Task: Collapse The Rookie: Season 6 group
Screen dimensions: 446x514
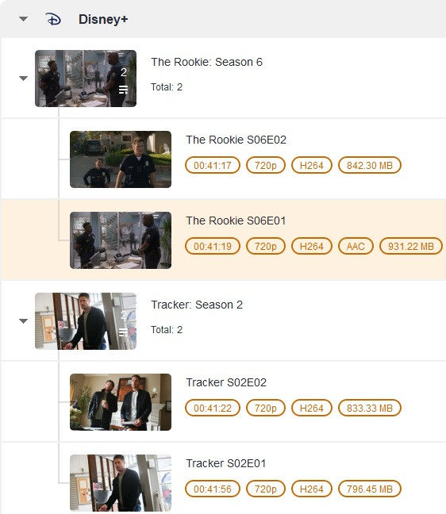Action: tap(23, 78)
